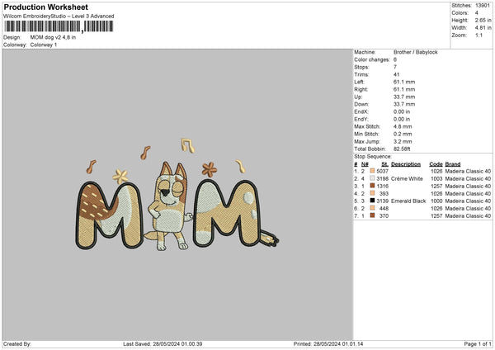
Task: Click the Max Jump value '3.2 mm'
Action: [x=403, y=141]
